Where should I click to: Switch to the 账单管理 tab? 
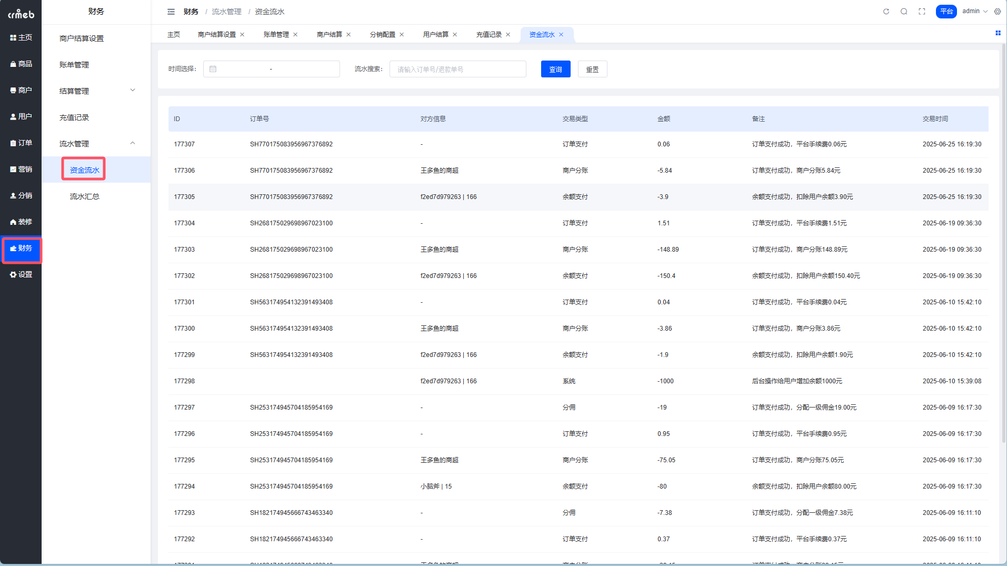pyautogui.click(x=276, y=35)
